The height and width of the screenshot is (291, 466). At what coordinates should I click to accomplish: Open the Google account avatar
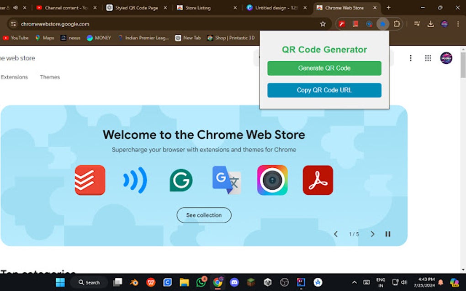pos(446,58)
